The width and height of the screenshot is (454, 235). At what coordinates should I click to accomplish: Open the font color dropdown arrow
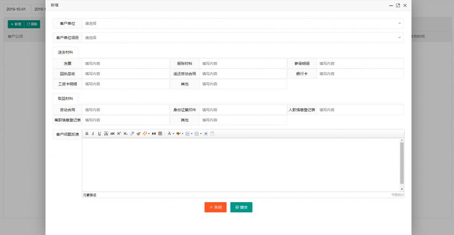[x=173, y=133]
